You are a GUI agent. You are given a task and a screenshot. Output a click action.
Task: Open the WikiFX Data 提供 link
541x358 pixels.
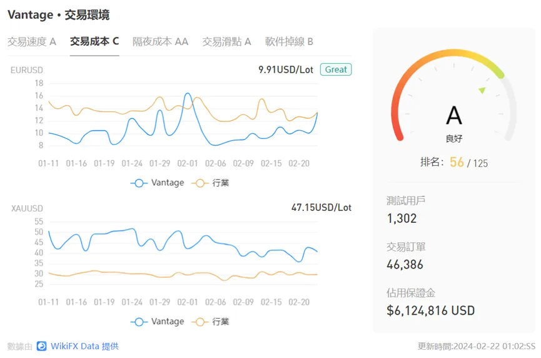click(84, 346)
